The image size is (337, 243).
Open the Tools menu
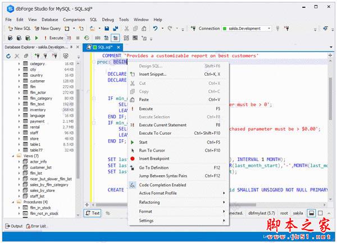pos(124,20)
